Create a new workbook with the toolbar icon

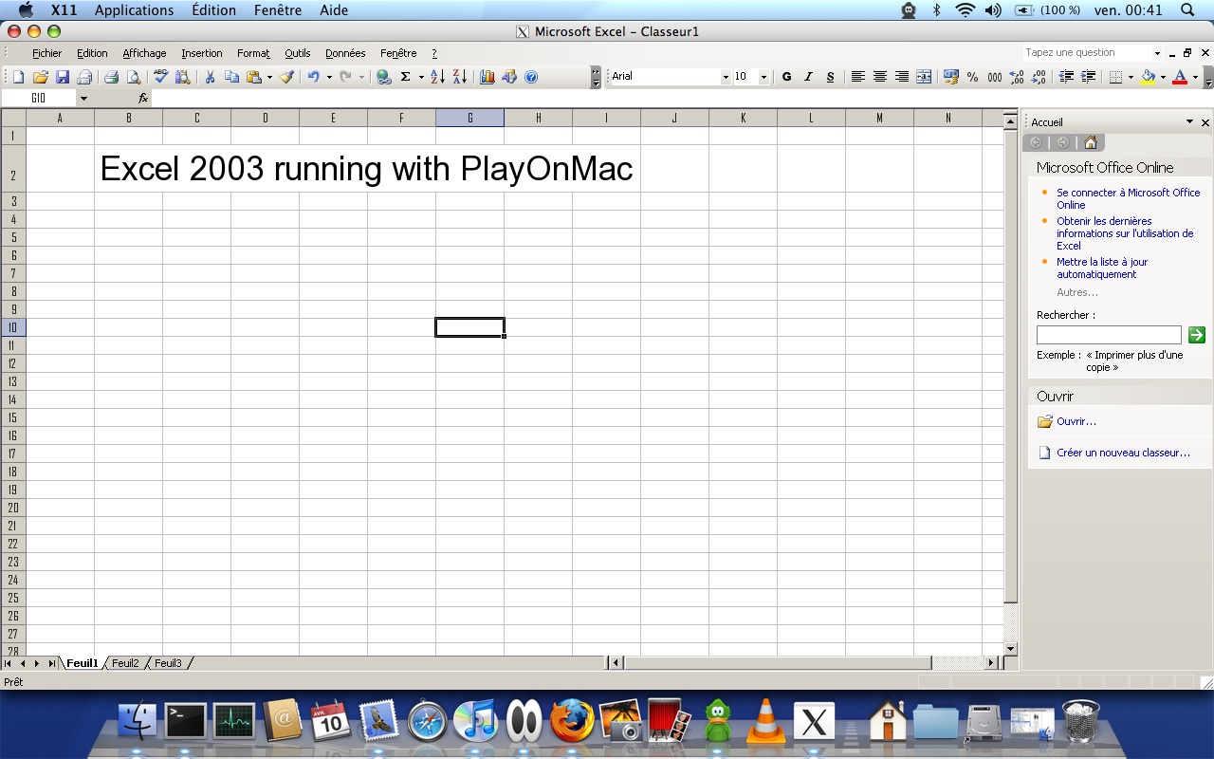(19, 77)
